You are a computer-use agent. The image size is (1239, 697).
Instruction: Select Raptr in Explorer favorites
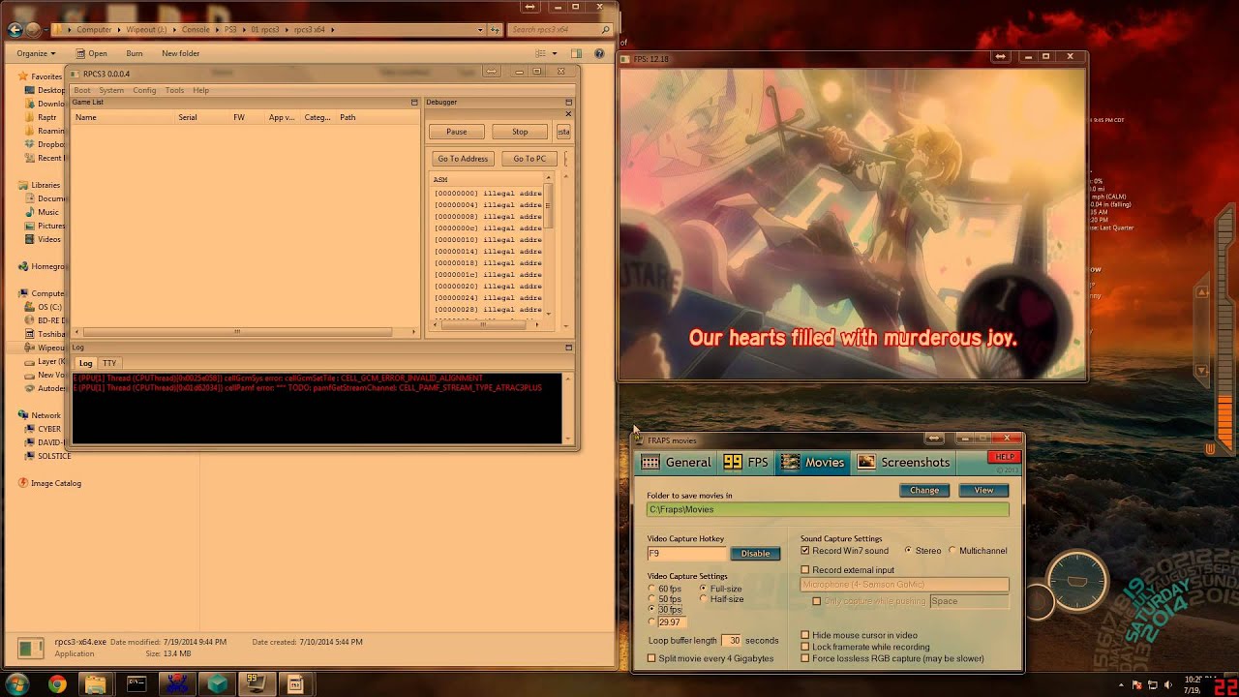click(x=46, y=117)
